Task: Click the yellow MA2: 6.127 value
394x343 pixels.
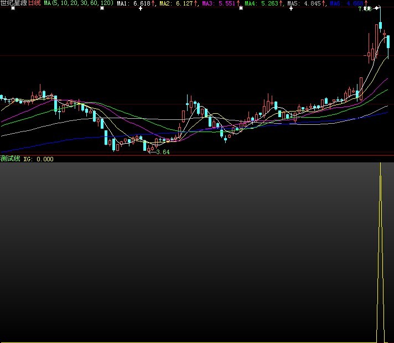Action: (x=177, y=3)
